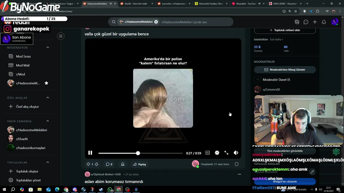The image size is (344, 193).
Task: Remove the r/HadesostveMelekleri search filter chip
Action: point(156,22)
